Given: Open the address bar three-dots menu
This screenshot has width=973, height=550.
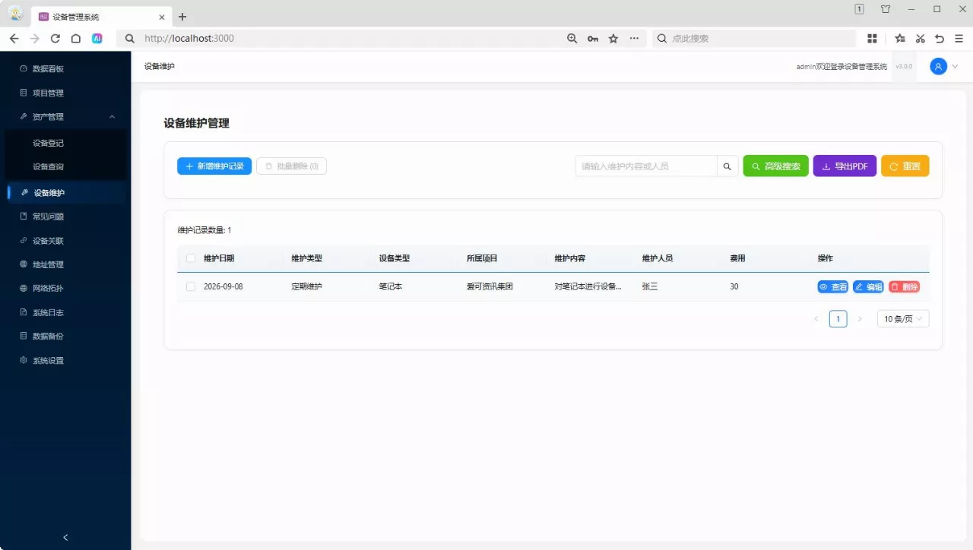Looking at the screenshot, I should pyautogui.click(x=634, y=39).
